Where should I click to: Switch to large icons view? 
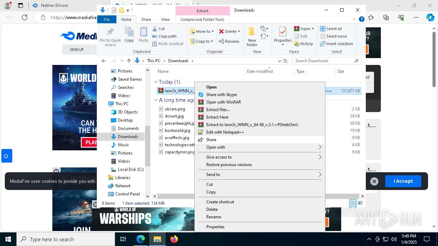[x=360, y=203]
